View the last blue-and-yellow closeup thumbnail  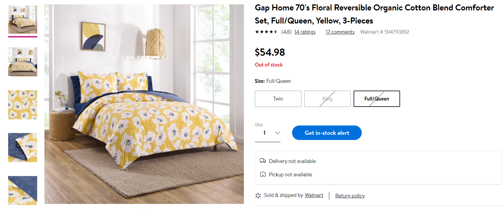pos(23,190)
